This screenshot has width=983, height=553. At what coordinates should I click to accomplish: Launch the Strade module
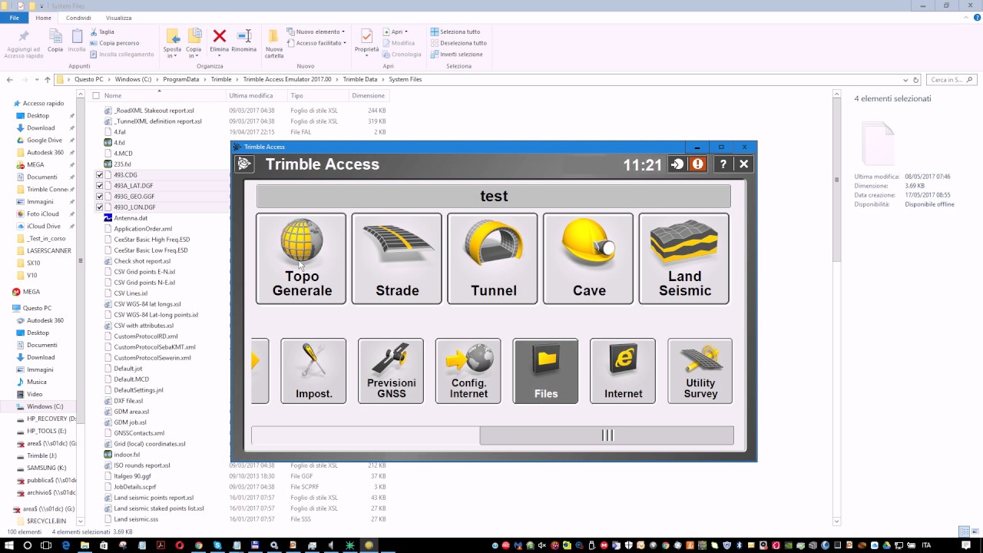pyautogui.click(x=397, y=259)
